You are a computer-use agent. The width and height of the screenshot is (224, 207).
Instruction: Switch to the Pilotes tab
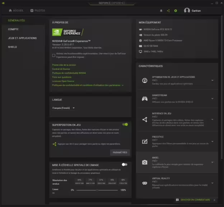pos(38,10)
